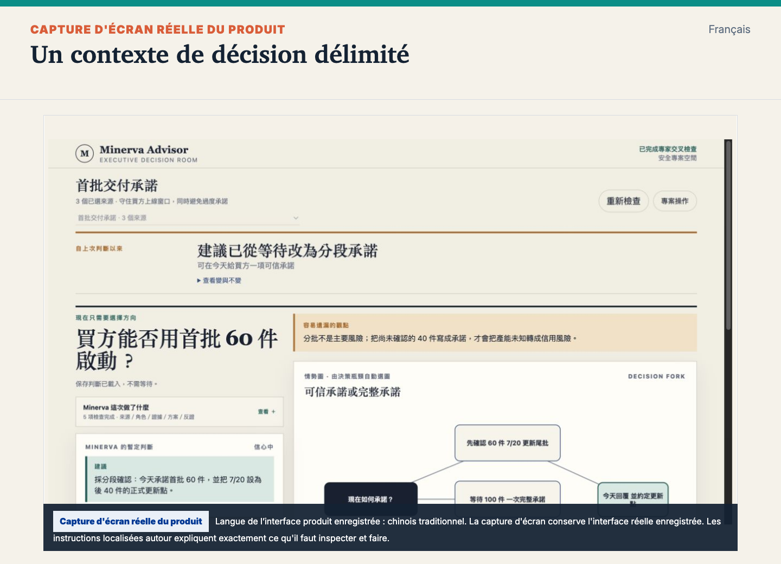Click the MINERVA 的暫定判斷 card heading

[119, 447]
